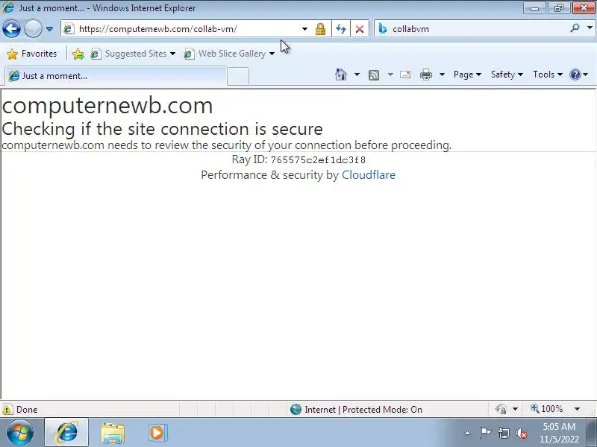
Task: Click the security lock icon
Action: tap(320, 29)
